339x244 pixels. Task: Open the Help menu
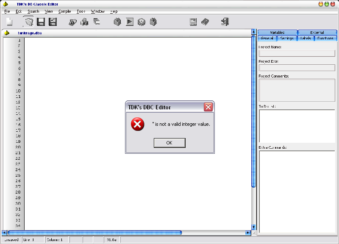(114, 11)
